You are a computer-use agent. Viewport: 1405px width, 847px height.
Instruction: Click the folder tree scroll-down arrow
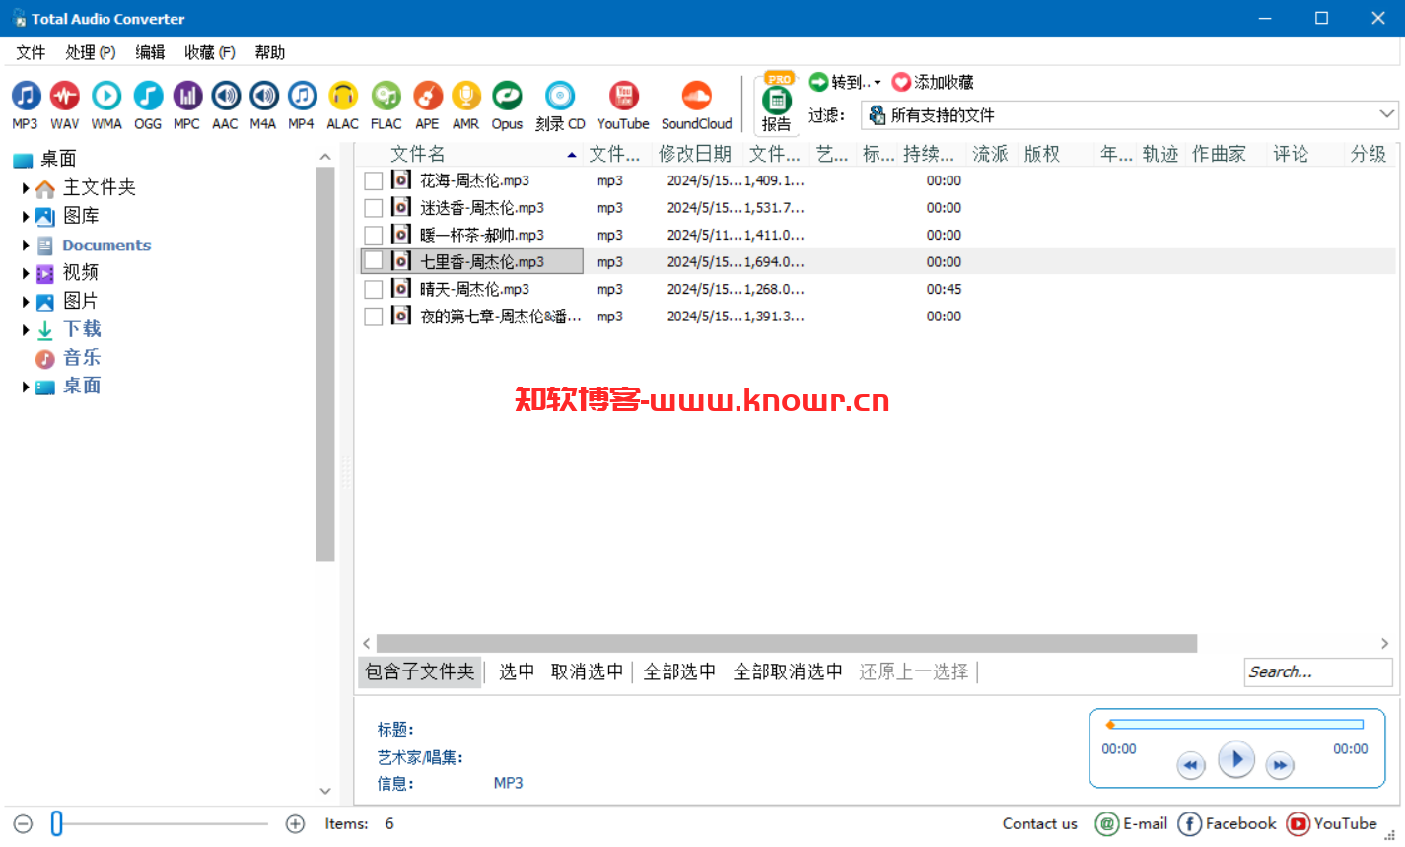(325, 791)
